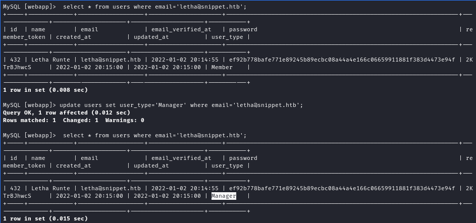Click "1 row in set (0.015 sec)"
476x223 pixels.
pyautogui.click(x=45, y=218)
